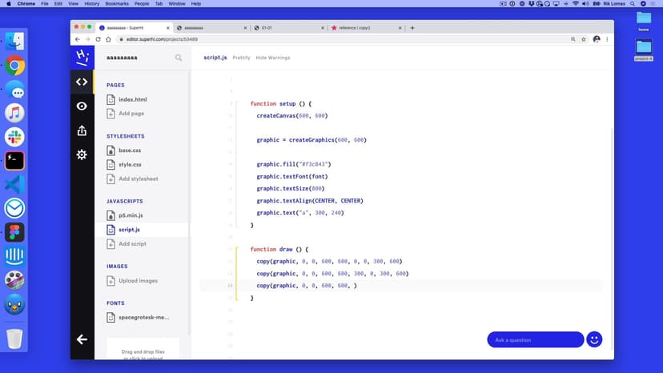Click the Ask a question input field
The width and height of the screenshot is (663, 373).
[535, 340]
